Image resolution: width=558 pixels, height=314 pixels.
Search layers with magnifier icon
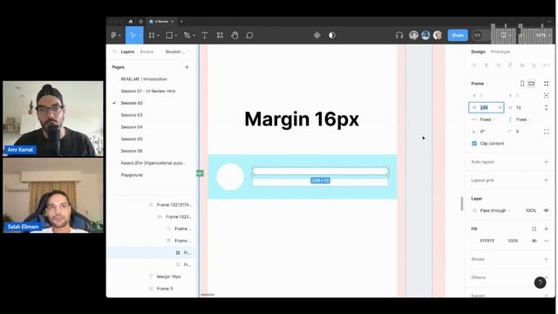[x=114, y=51]
